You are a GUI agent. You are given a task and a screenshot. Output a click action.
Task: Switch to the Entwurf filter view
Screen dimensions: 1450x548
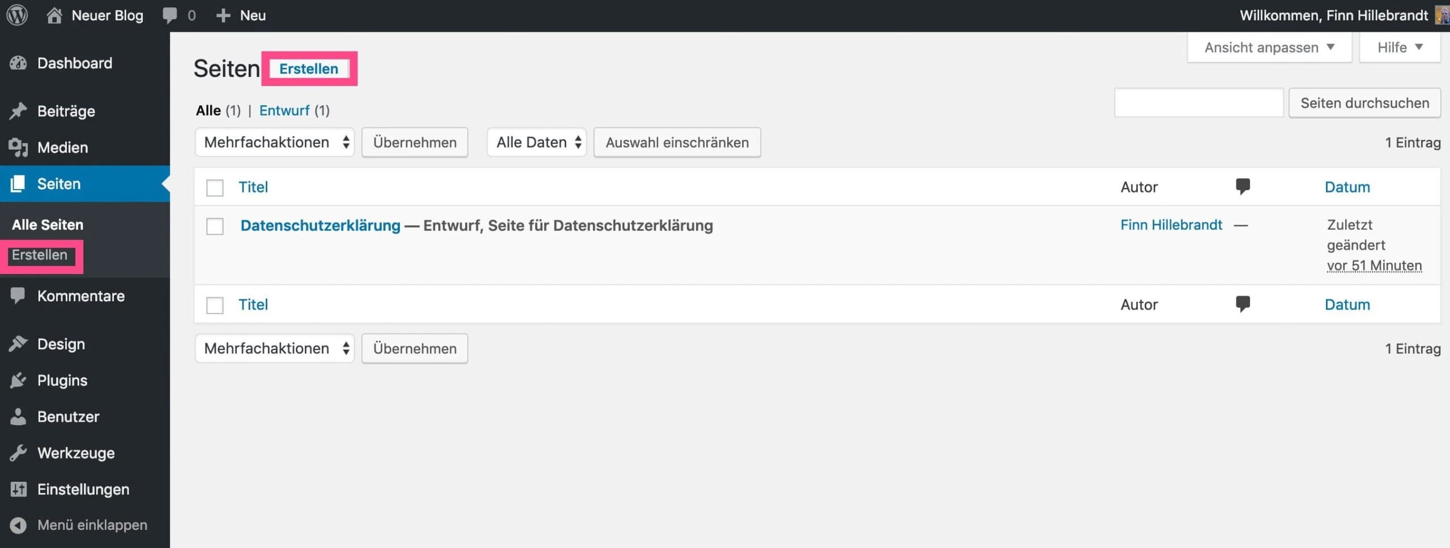[x=284, y=110]
